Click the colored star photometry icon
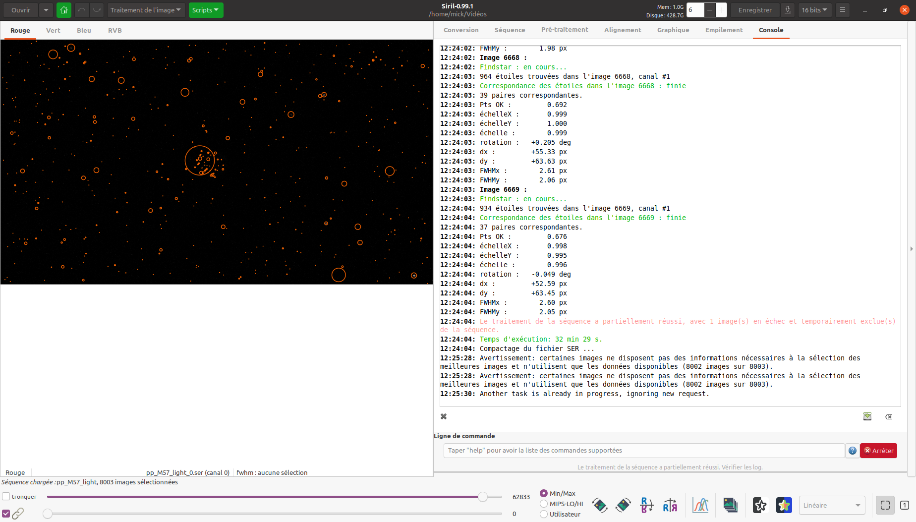 point(784,505)
